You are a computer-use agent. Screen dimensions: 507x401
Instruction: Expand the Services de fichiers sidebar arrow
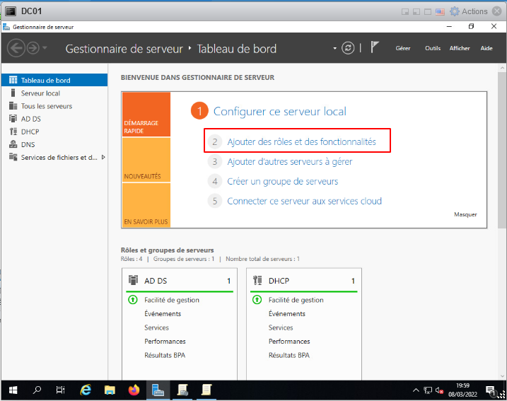click(103, 157)
